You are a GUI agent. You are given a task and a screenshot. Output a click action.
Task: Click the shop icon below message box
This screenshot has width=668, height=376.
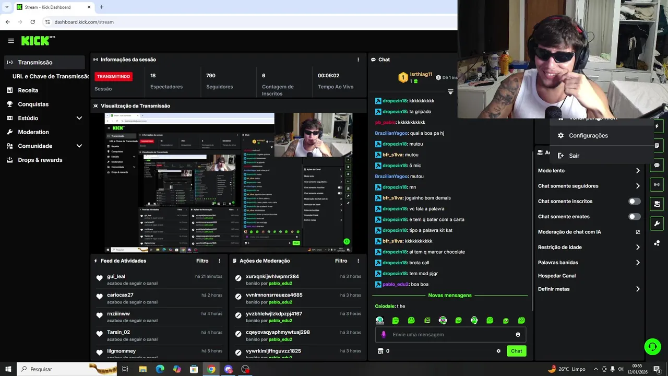[380, 351]
